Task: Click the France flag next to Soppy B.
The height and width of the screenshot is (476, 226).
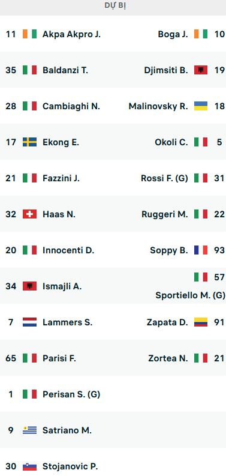Action: tap(201, 250)
